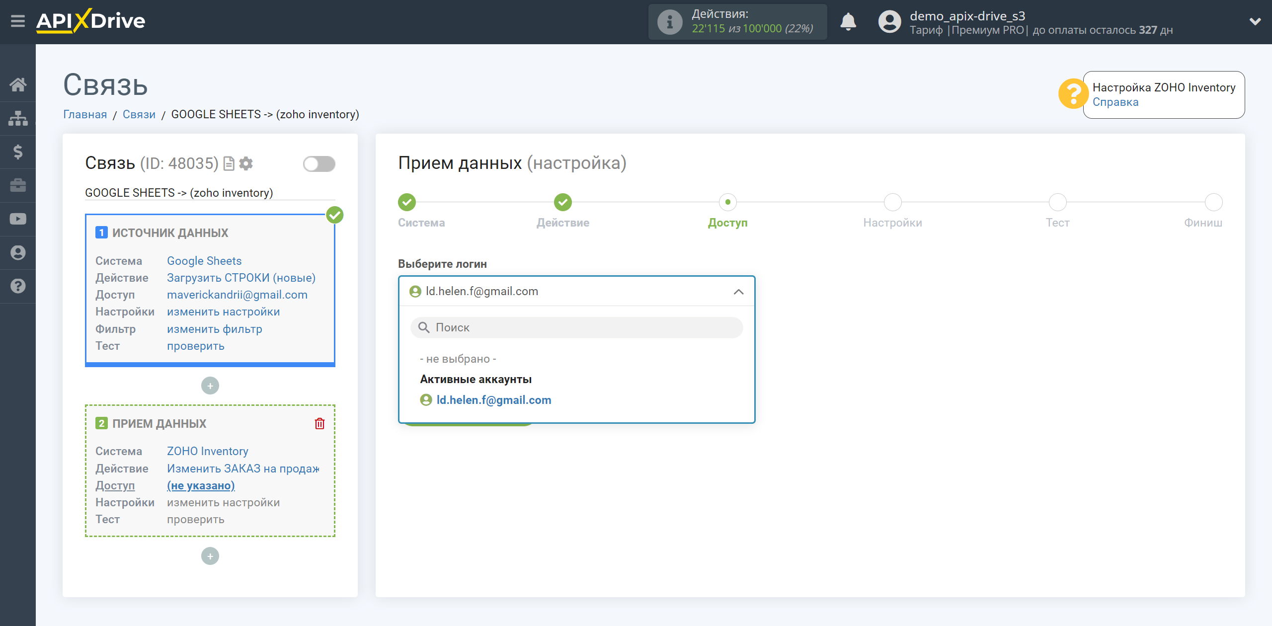Click изменить фильтр link

coord(214,329)
